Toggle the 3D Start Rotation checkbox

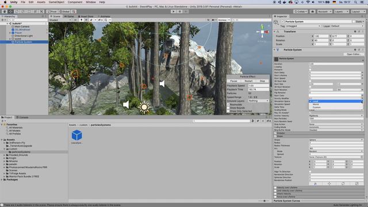310,87
